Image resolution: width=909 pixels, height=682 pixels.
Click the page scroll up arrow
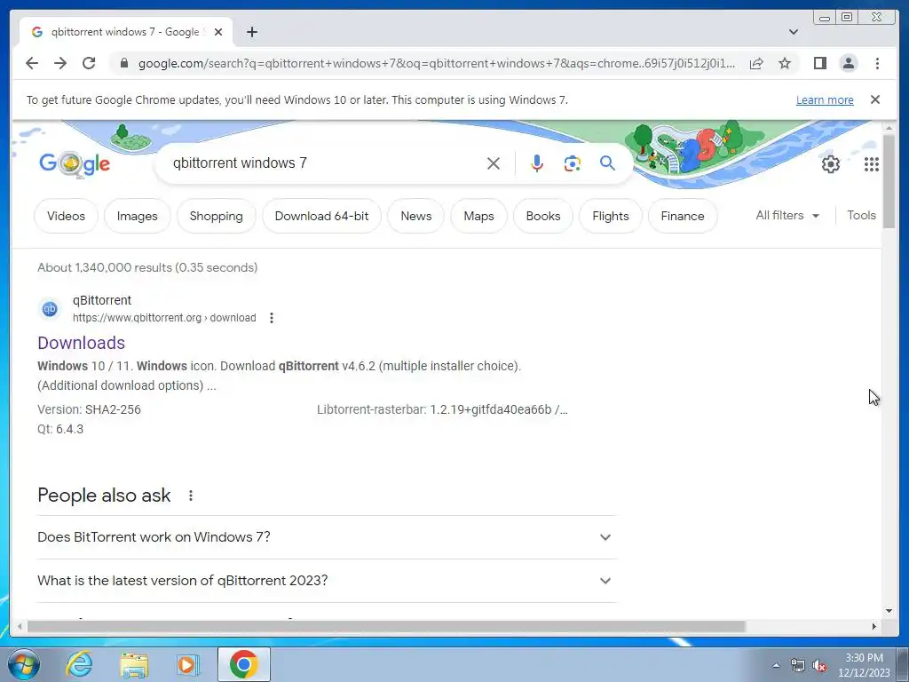click(889, 127)
